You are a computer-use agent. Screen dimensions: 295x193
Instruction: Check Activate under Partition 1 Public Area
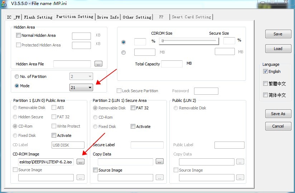(54, 135)
